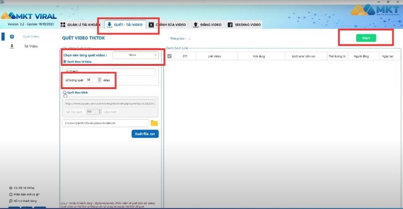
Task: Minimize the MKT Viral window
Action: click(x=378, y=2)
